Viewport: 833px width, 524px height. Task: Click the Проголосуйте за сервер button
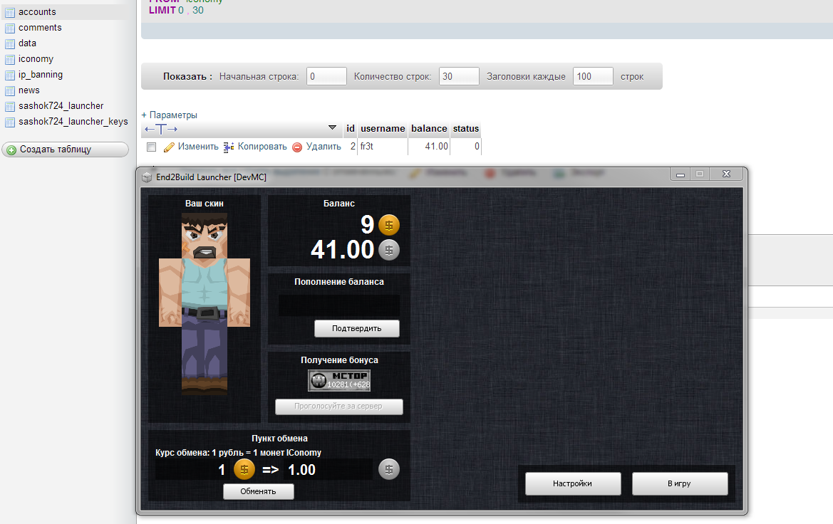point(338,407)
